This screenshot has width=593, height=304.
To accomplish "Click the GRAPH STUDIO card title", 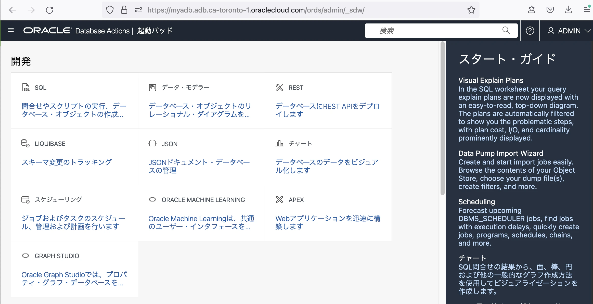I will tap(57, 256).
